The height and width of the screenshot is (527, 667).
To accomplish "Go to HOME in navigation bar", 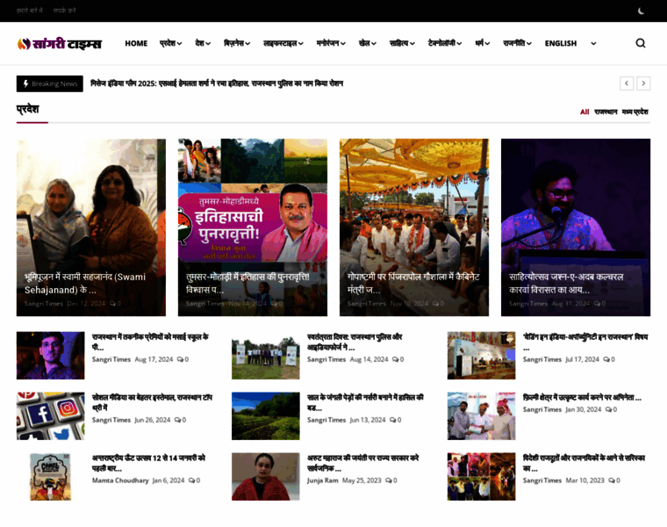I will pos(136,43).
